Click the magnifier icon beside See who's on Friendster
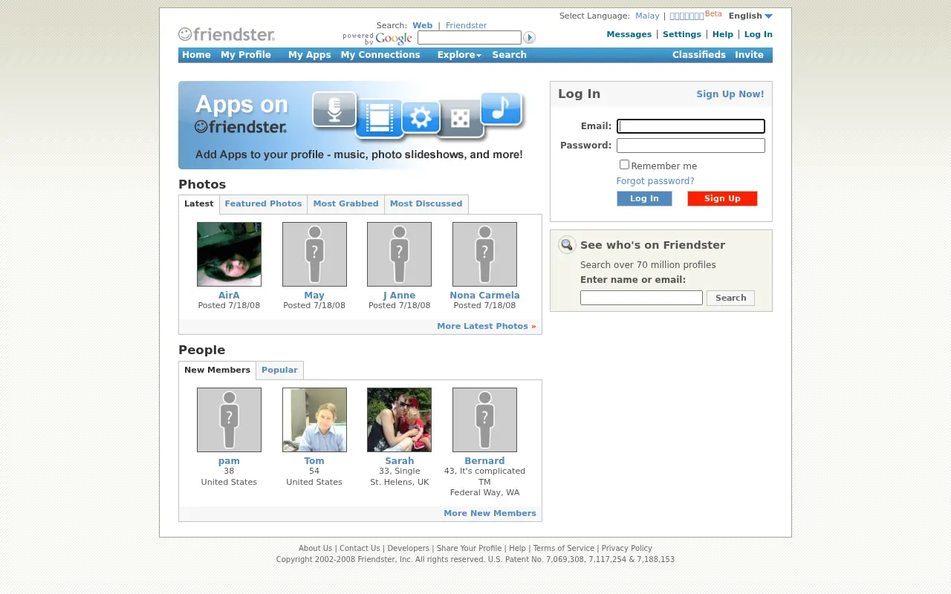Image resolution: width=951 pixels, height=594 pixels. click(567, 245)
